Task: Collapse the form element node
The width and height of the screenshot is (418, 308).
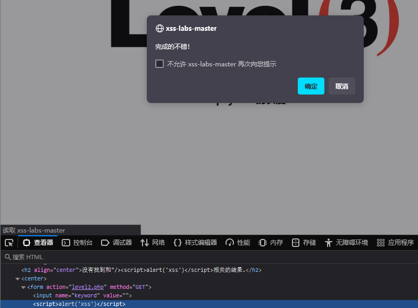Action: click(23, 287)
